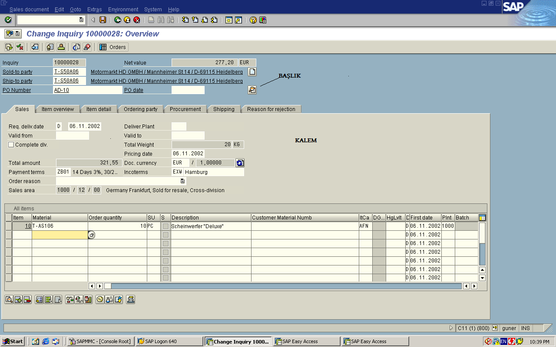Expand the status bar system info arrow

(x=451, y=328)
